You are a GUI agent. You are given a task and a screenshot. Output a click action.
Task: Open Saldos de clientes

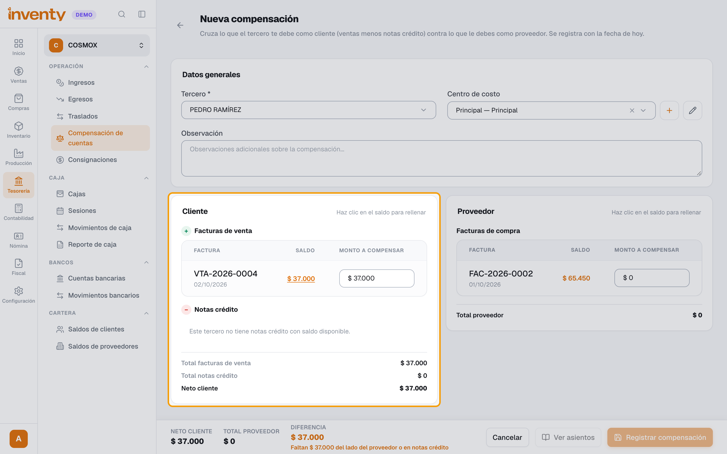(100, 329)
